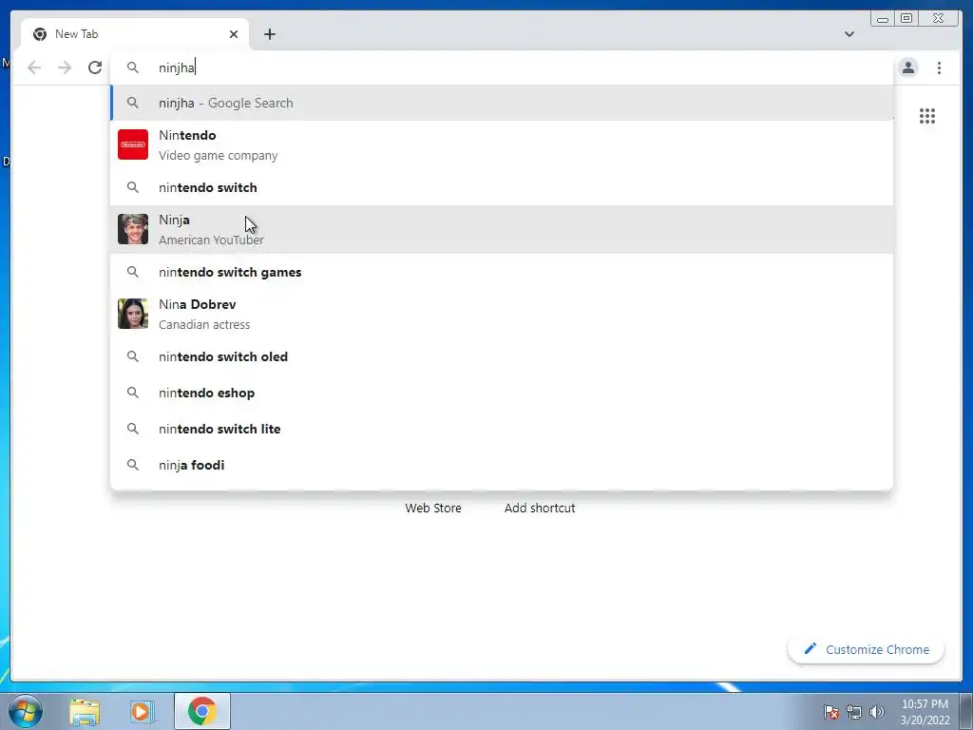This screenshot has height=730, width=973.
Task: Click the network tray icon
Action: point(854,712)
